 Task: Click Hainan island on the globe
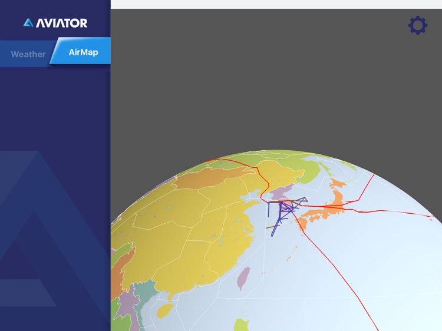pos(164,311)
